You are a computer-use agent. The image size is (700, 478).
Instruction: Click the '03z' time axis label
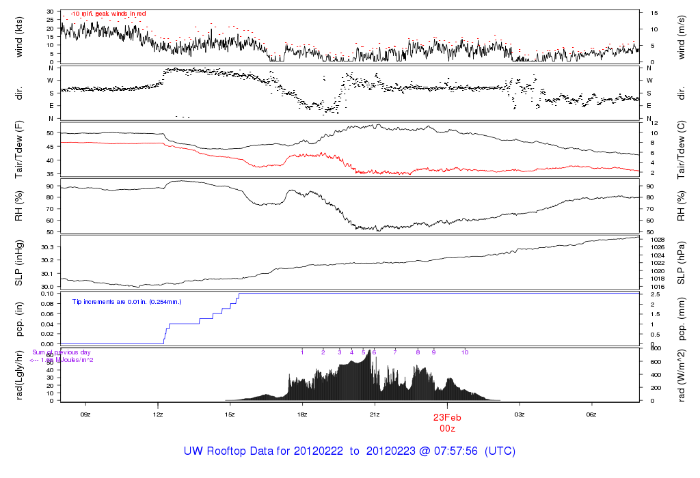pyautogui.click(x=520, y=414)
